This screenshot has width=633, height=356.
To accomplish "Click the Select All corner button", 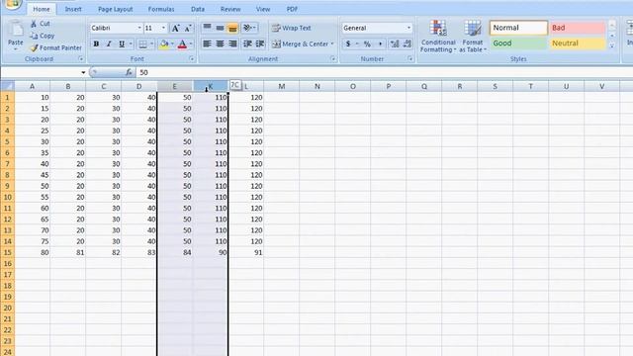I will pyautogui.click(x=7, y=86).
